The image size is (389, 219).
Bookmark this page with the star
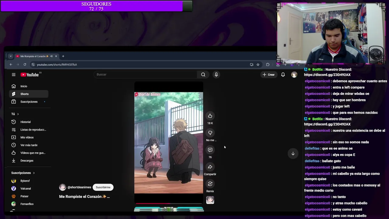coord(258,64)
